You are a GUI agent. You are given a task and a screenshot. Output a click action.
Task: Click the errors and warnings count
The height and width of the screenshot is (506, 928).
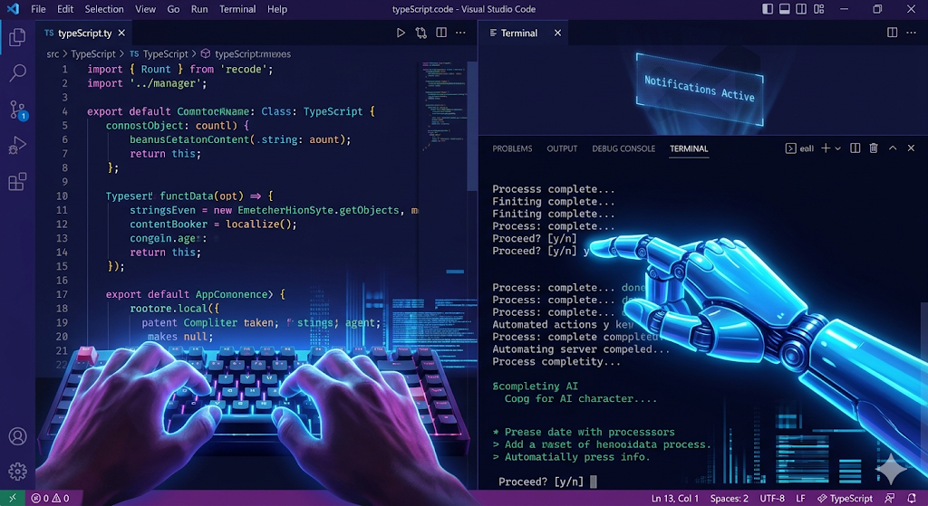51,498
